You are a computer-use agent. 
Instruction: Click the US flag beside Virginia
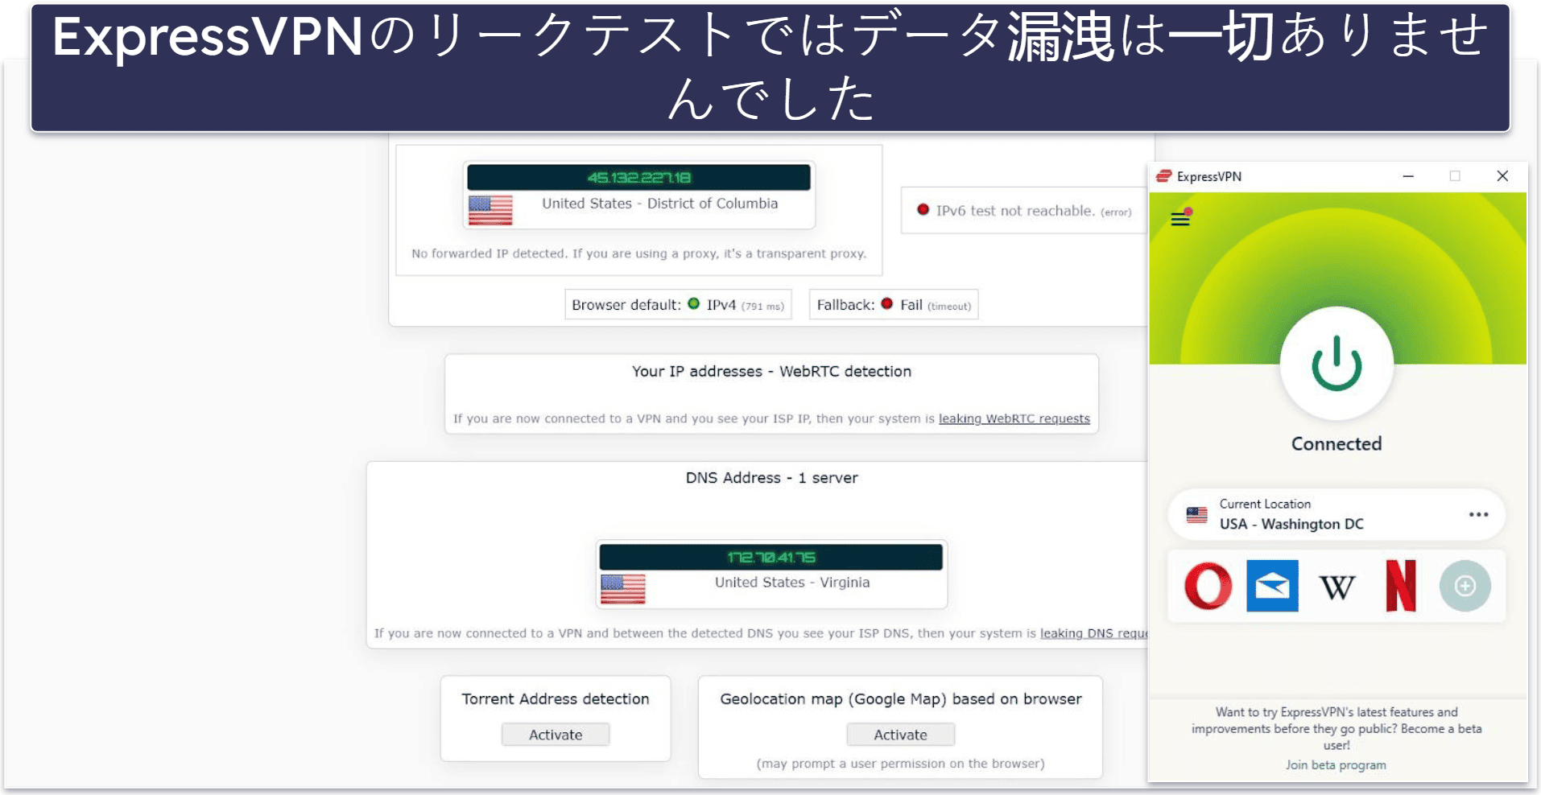pos(622,589)
